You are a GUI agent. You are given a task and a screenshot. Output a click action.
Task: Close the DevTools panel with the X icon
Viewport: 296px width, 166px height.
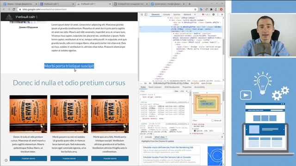[222, 14]
